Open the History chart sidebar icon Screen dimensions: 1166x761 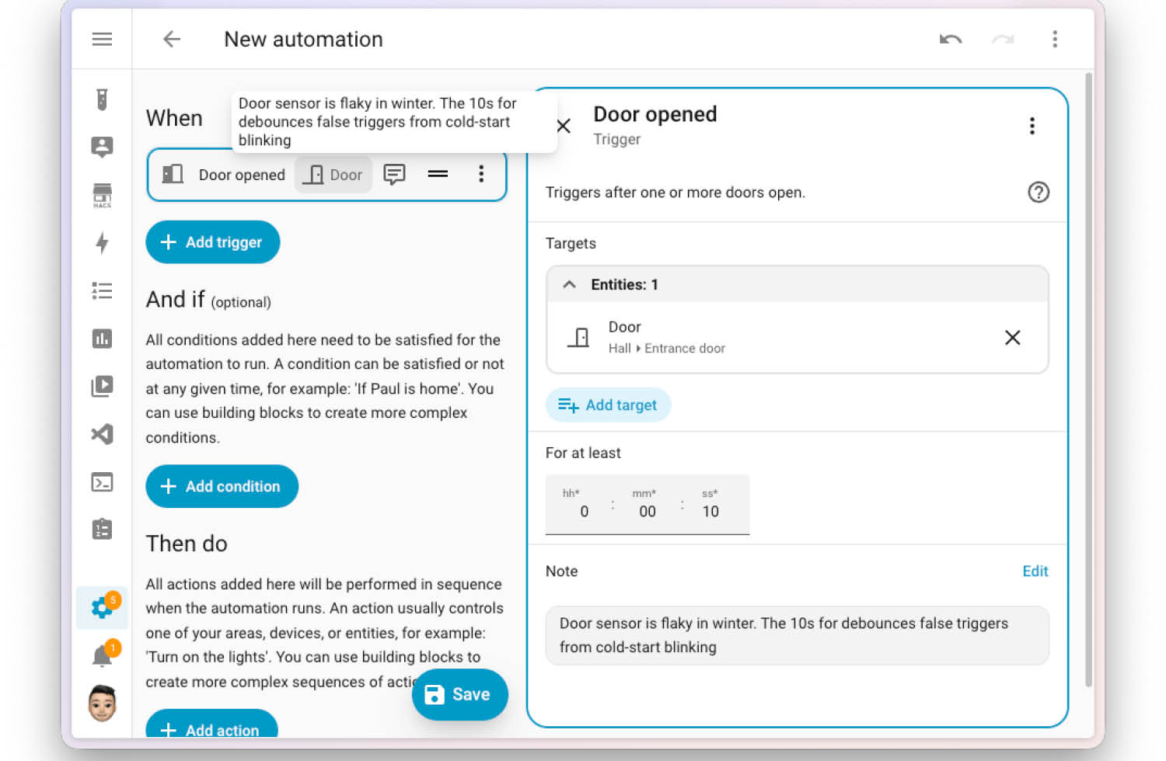click(102, 339)
